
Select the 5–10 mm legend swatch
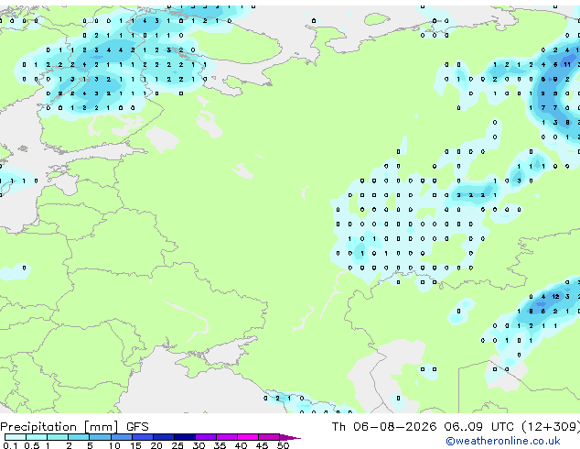(100, 437)
